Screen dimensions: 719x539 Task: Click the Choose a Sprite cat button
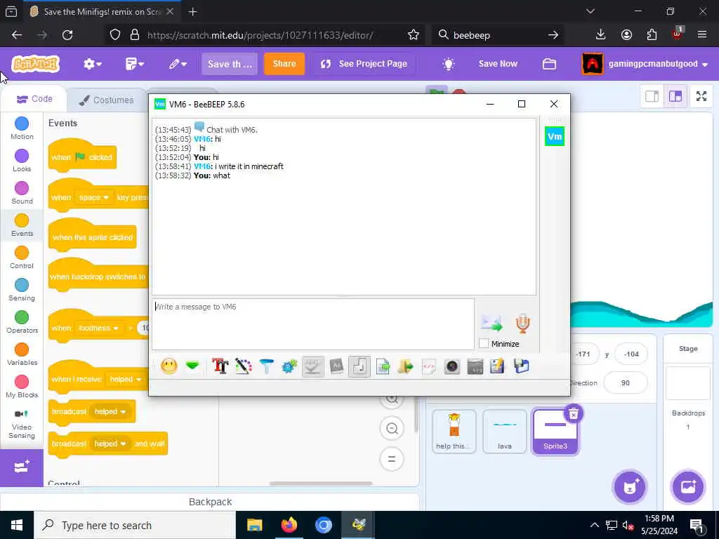(630, 487)
